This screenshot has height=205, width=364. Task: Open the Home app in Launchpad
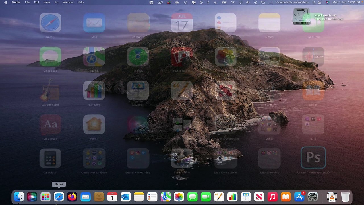pos(94,124)
